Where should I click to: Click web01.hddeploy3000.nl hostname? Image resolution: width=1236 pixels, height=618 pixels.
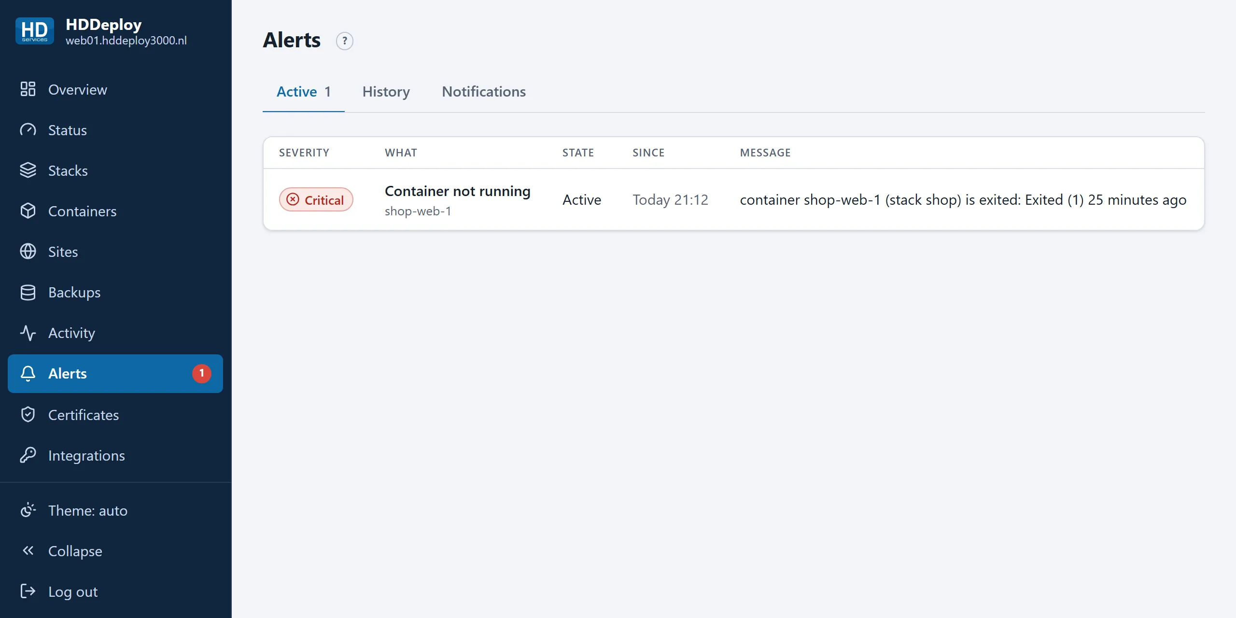pyautogui.click(x=126, y=41)
